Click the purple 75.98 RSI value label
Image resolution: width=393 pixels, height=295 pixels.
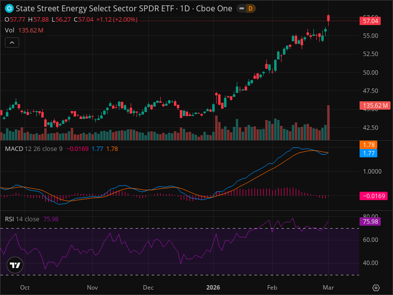click(x=370, y=222)
